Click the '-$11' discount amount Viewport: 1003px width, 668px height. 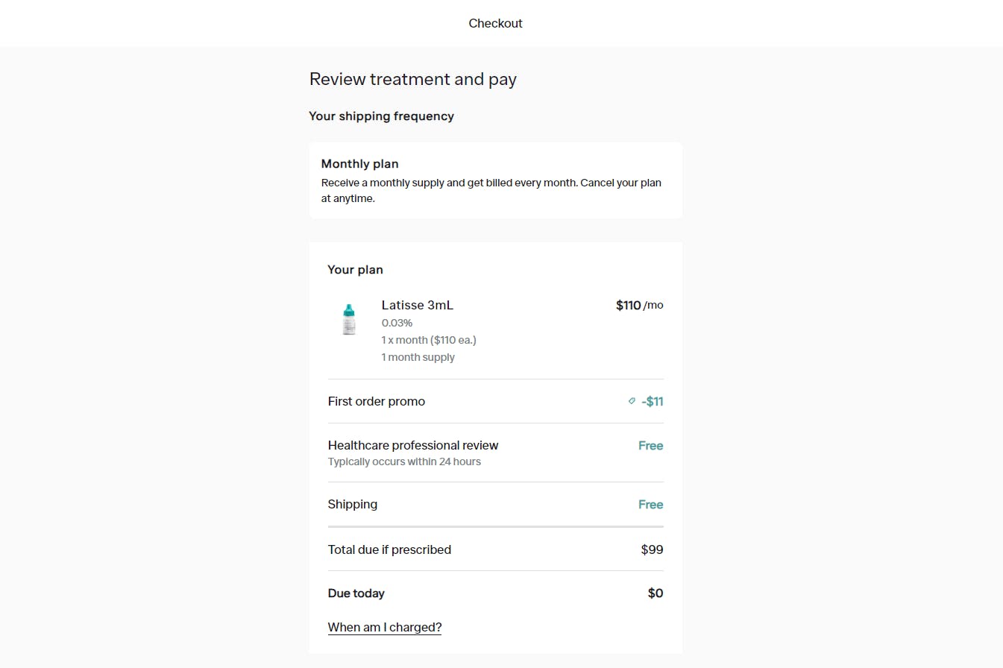(x=653, y=401)
